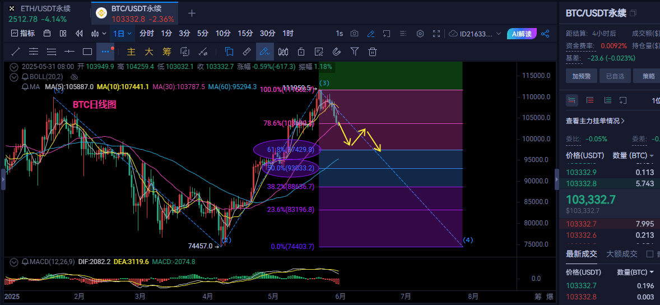Viewport: 660px width, 305px height.
Task: Delete drawings with the trash icon
Action: [372, 52]
